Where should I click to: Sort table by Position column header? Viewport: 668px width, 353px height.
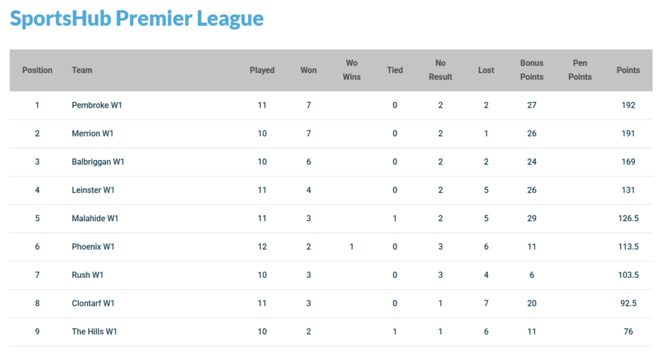click(x=37, y=70)
